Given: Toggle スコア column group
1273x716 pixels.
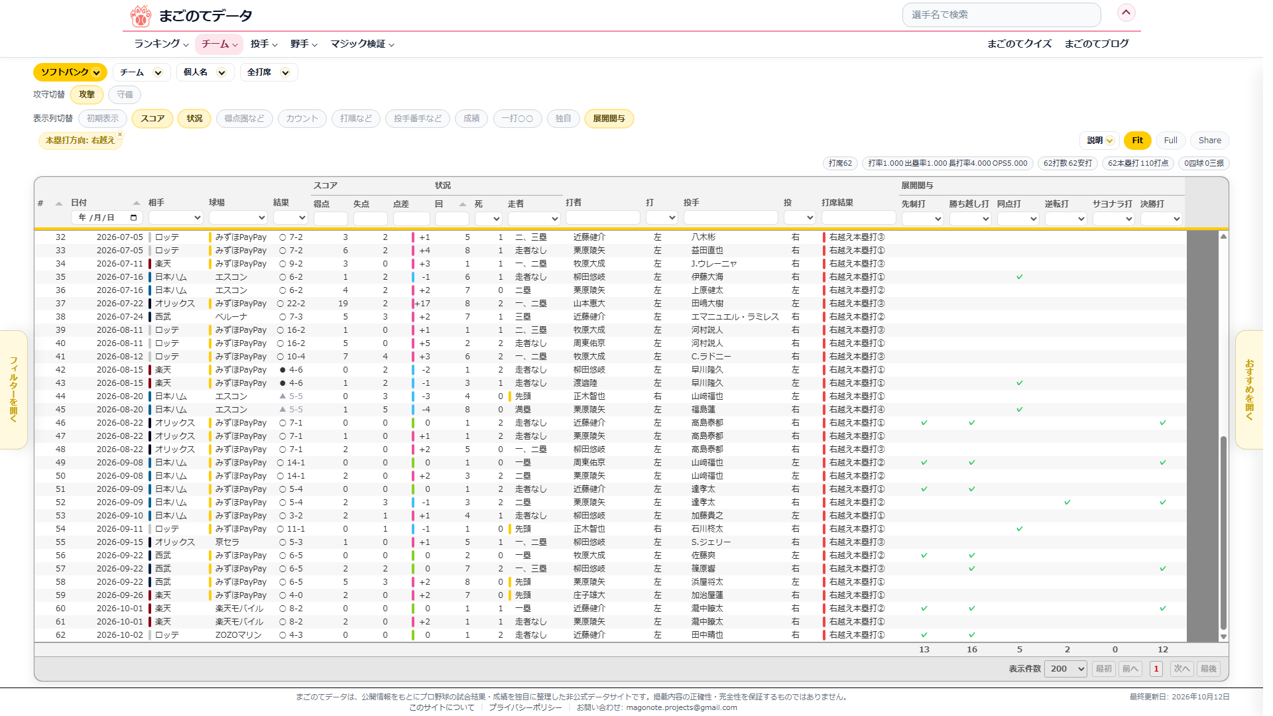Looking at the screenshot, I should (x=152, y=119).
